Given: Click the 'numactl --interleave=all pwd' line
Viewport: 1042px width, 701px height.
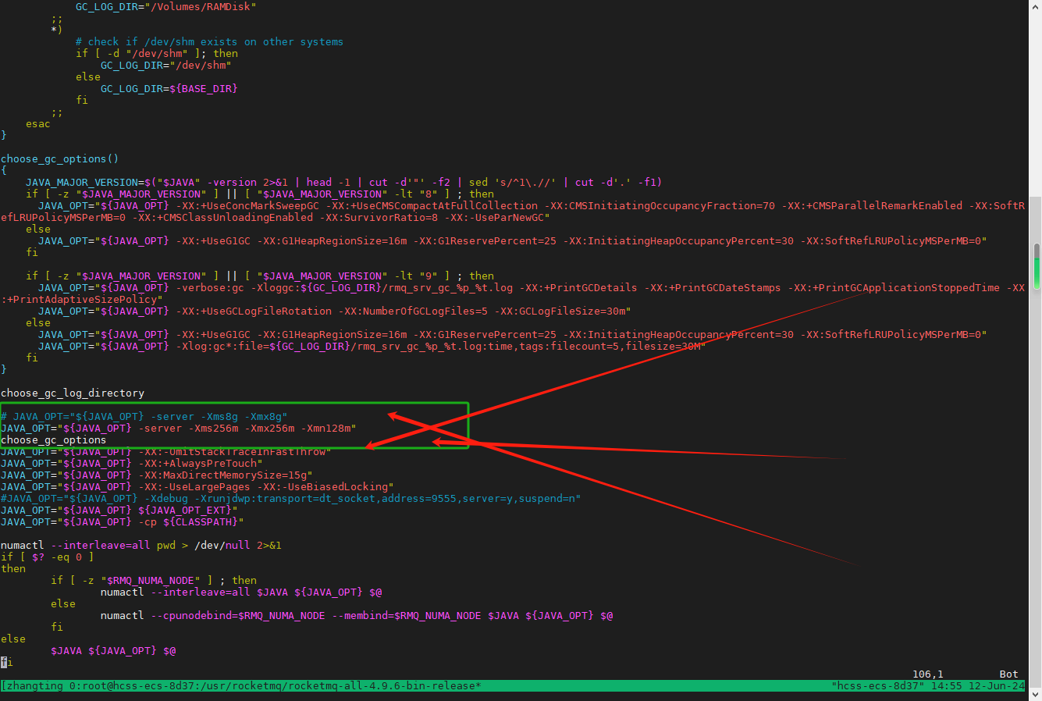Looking at the screenshot, I should [140, 545].
